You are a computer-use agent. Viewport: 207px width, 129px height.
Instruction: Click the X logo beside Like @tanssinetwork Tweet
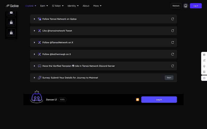(x=40, y=31)
